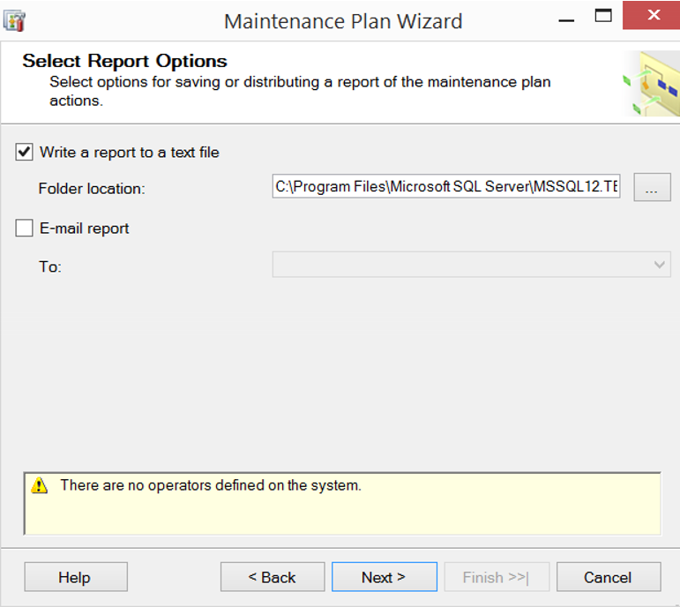This screenshot has width=680, height=607.
Task: Close the wizard with the red X
Action: (x=652, y=15)
